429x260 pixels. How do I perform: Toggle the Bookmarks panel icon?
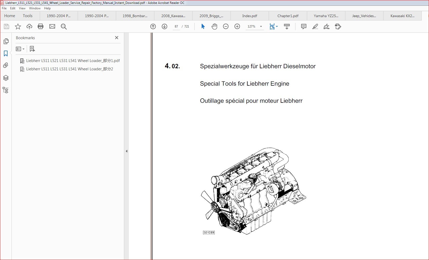[x=6, y=53]
